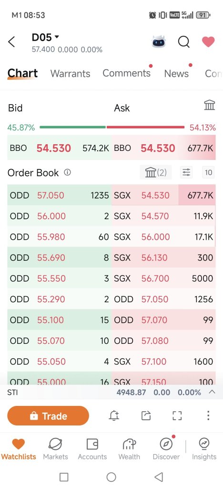Tap the back arrow icon
This screenshot has height=489, width=223.
[11, 42]
